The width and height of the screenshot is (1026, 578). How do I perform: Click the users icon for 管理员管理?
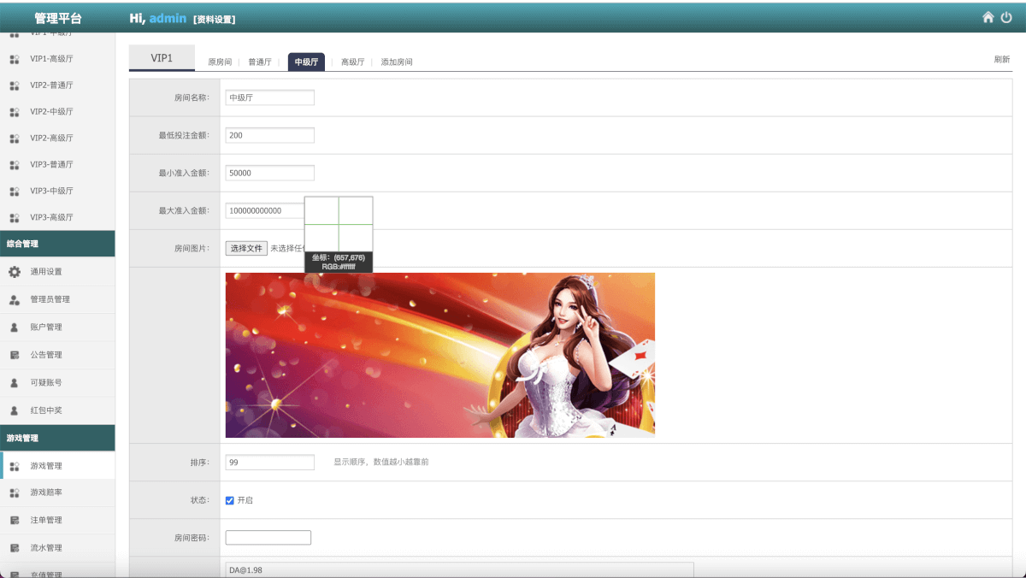[15, 300]
